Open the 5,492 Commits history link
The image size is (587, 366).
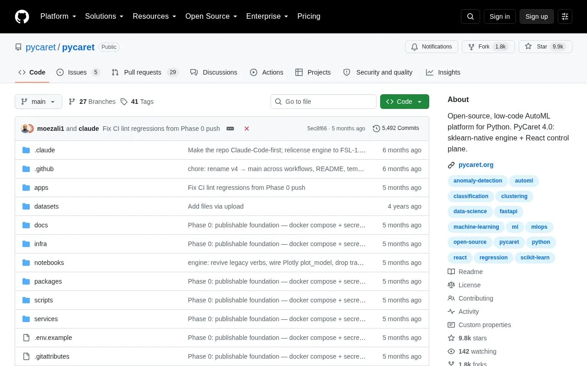pyautogui.click(x=396, y=129)
